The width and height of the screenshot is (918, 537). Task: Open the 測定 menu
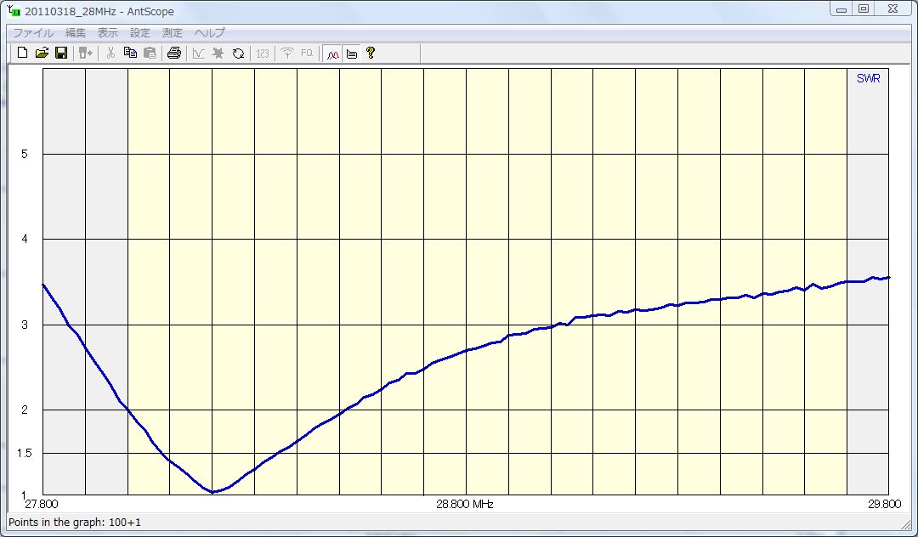point(172,33)
